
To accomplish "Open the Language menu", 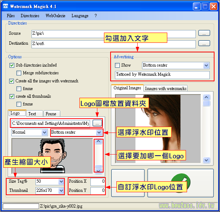I will coord(80,16).
